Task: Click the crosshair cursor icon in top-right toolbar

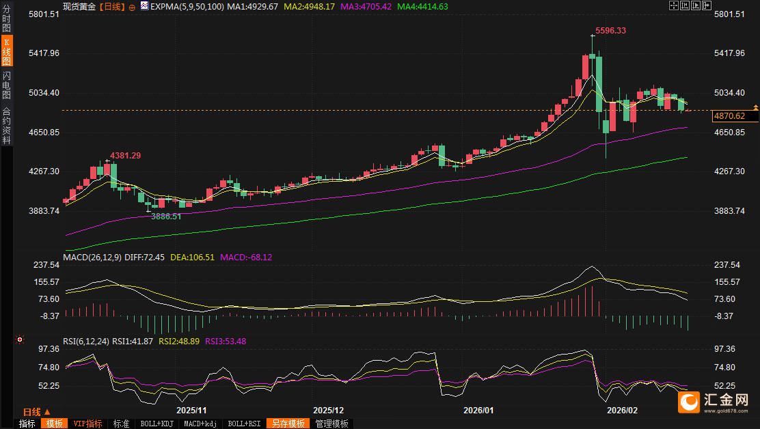Action: pyautogui.click(x=673, y=5)
